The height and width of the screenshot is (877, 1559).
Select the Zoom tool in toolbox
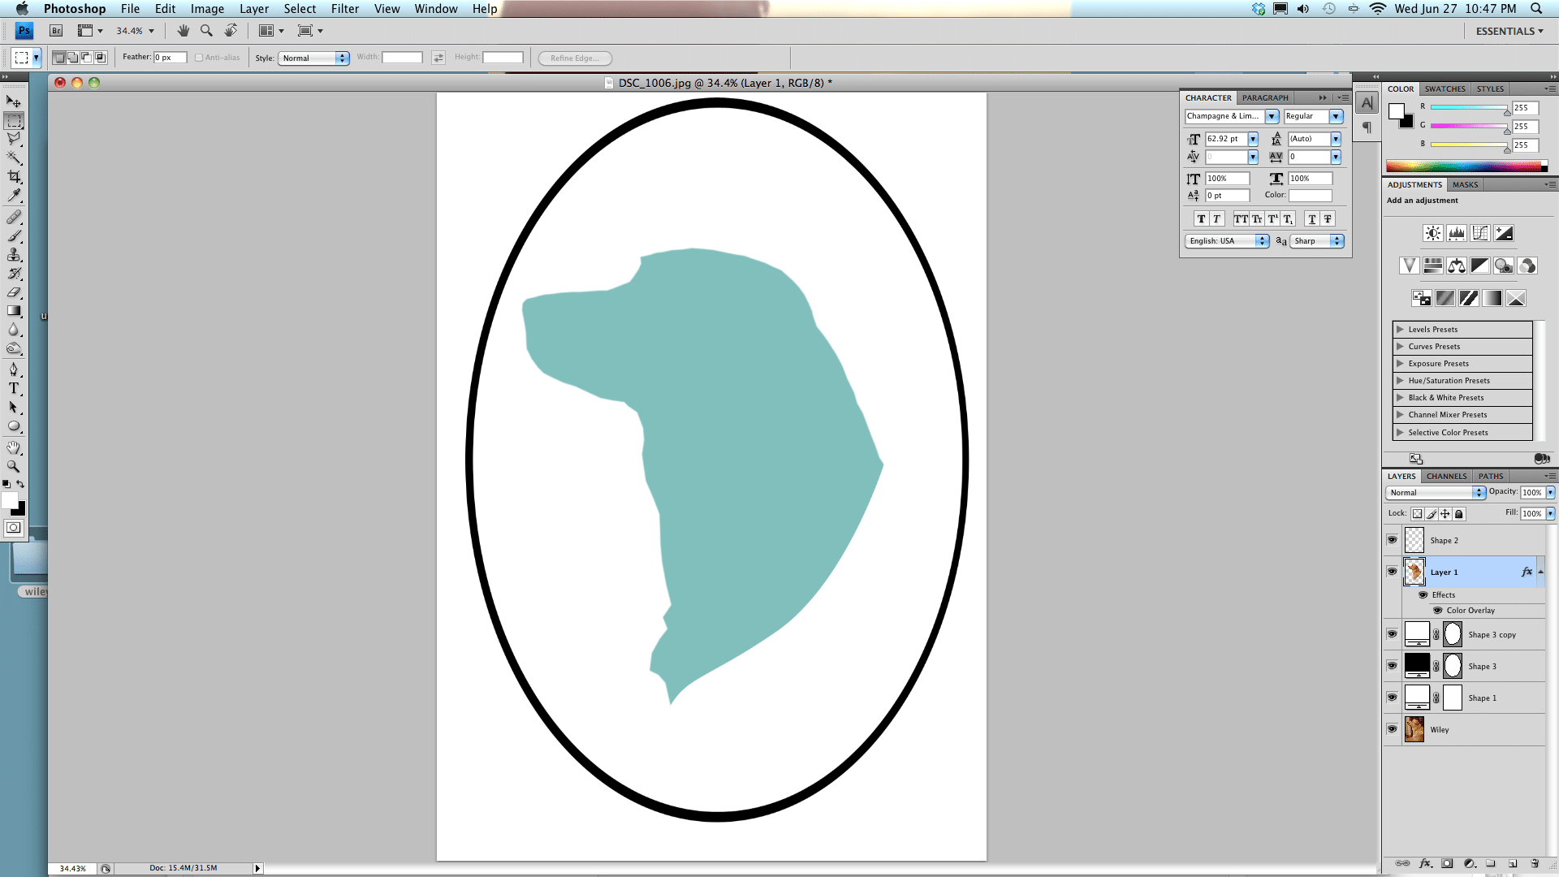click(14, 467)
